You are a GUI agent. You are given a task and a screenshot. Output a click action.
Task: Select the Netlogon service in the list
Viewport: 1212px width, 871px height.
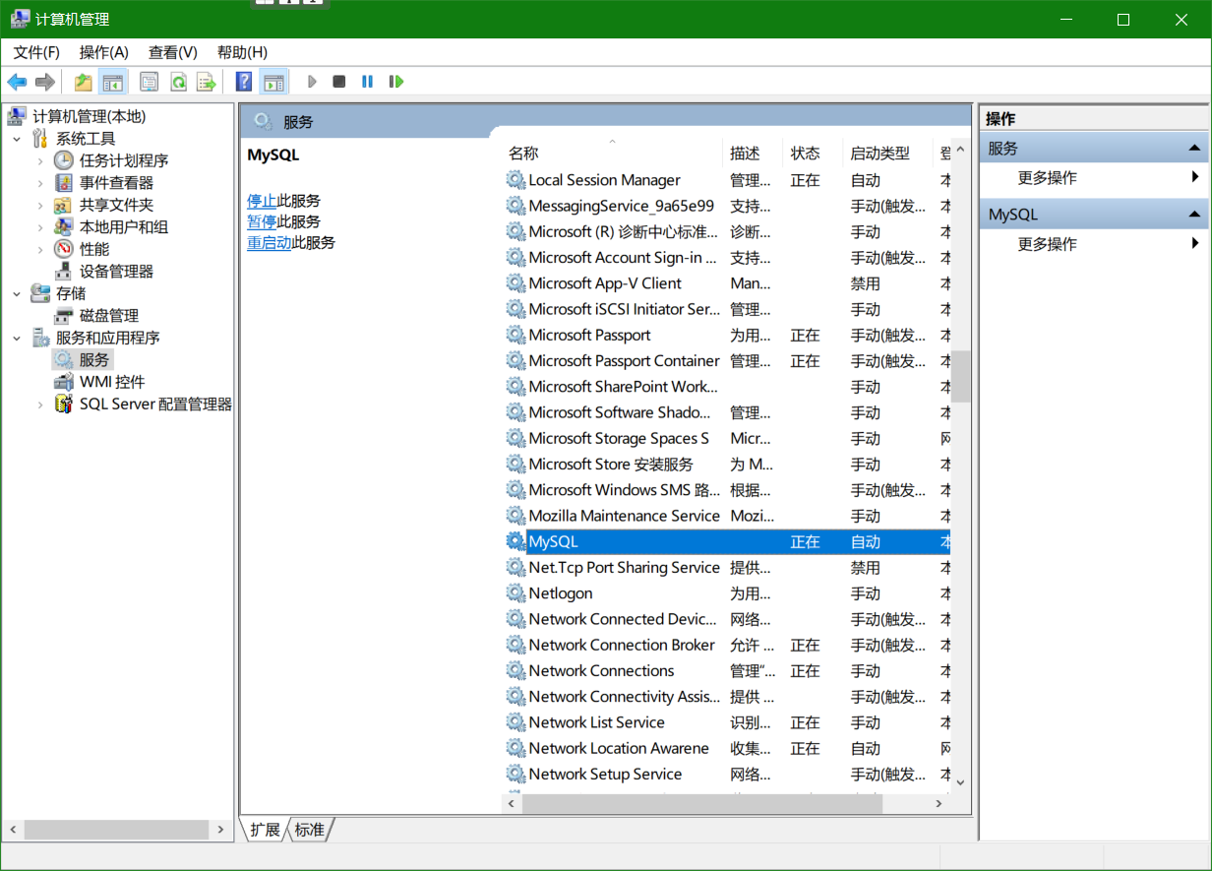point(561,592)
